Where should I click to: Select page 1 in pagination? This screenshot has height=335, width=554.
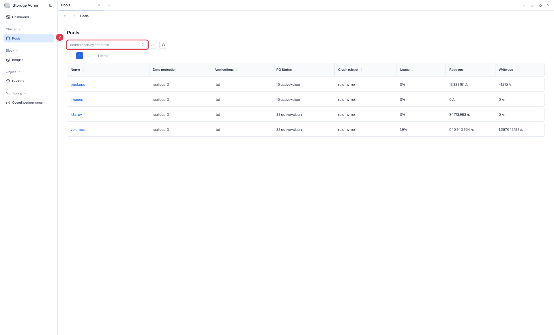(x=80, y=56)
